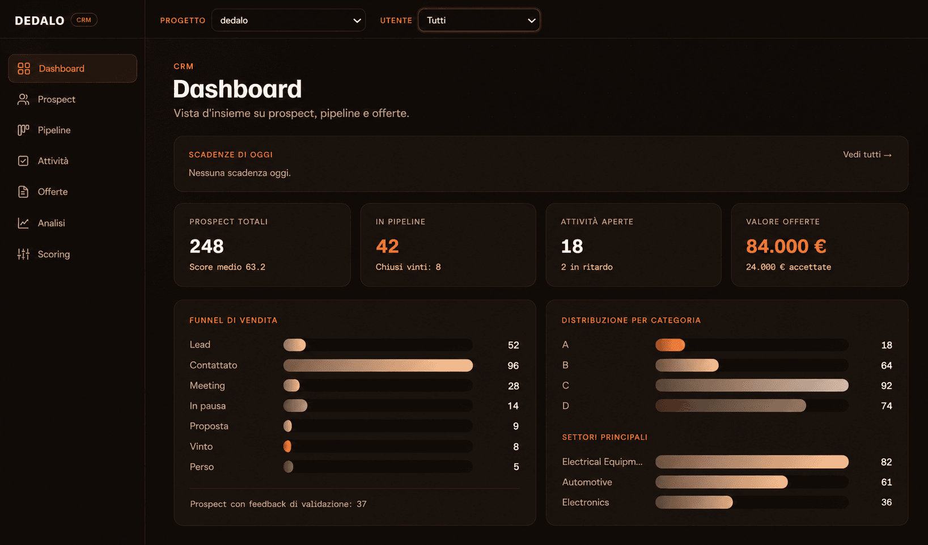Click the Attività Aperte 18 card
The image size is (928, 545).
click(x=633, y=245)
